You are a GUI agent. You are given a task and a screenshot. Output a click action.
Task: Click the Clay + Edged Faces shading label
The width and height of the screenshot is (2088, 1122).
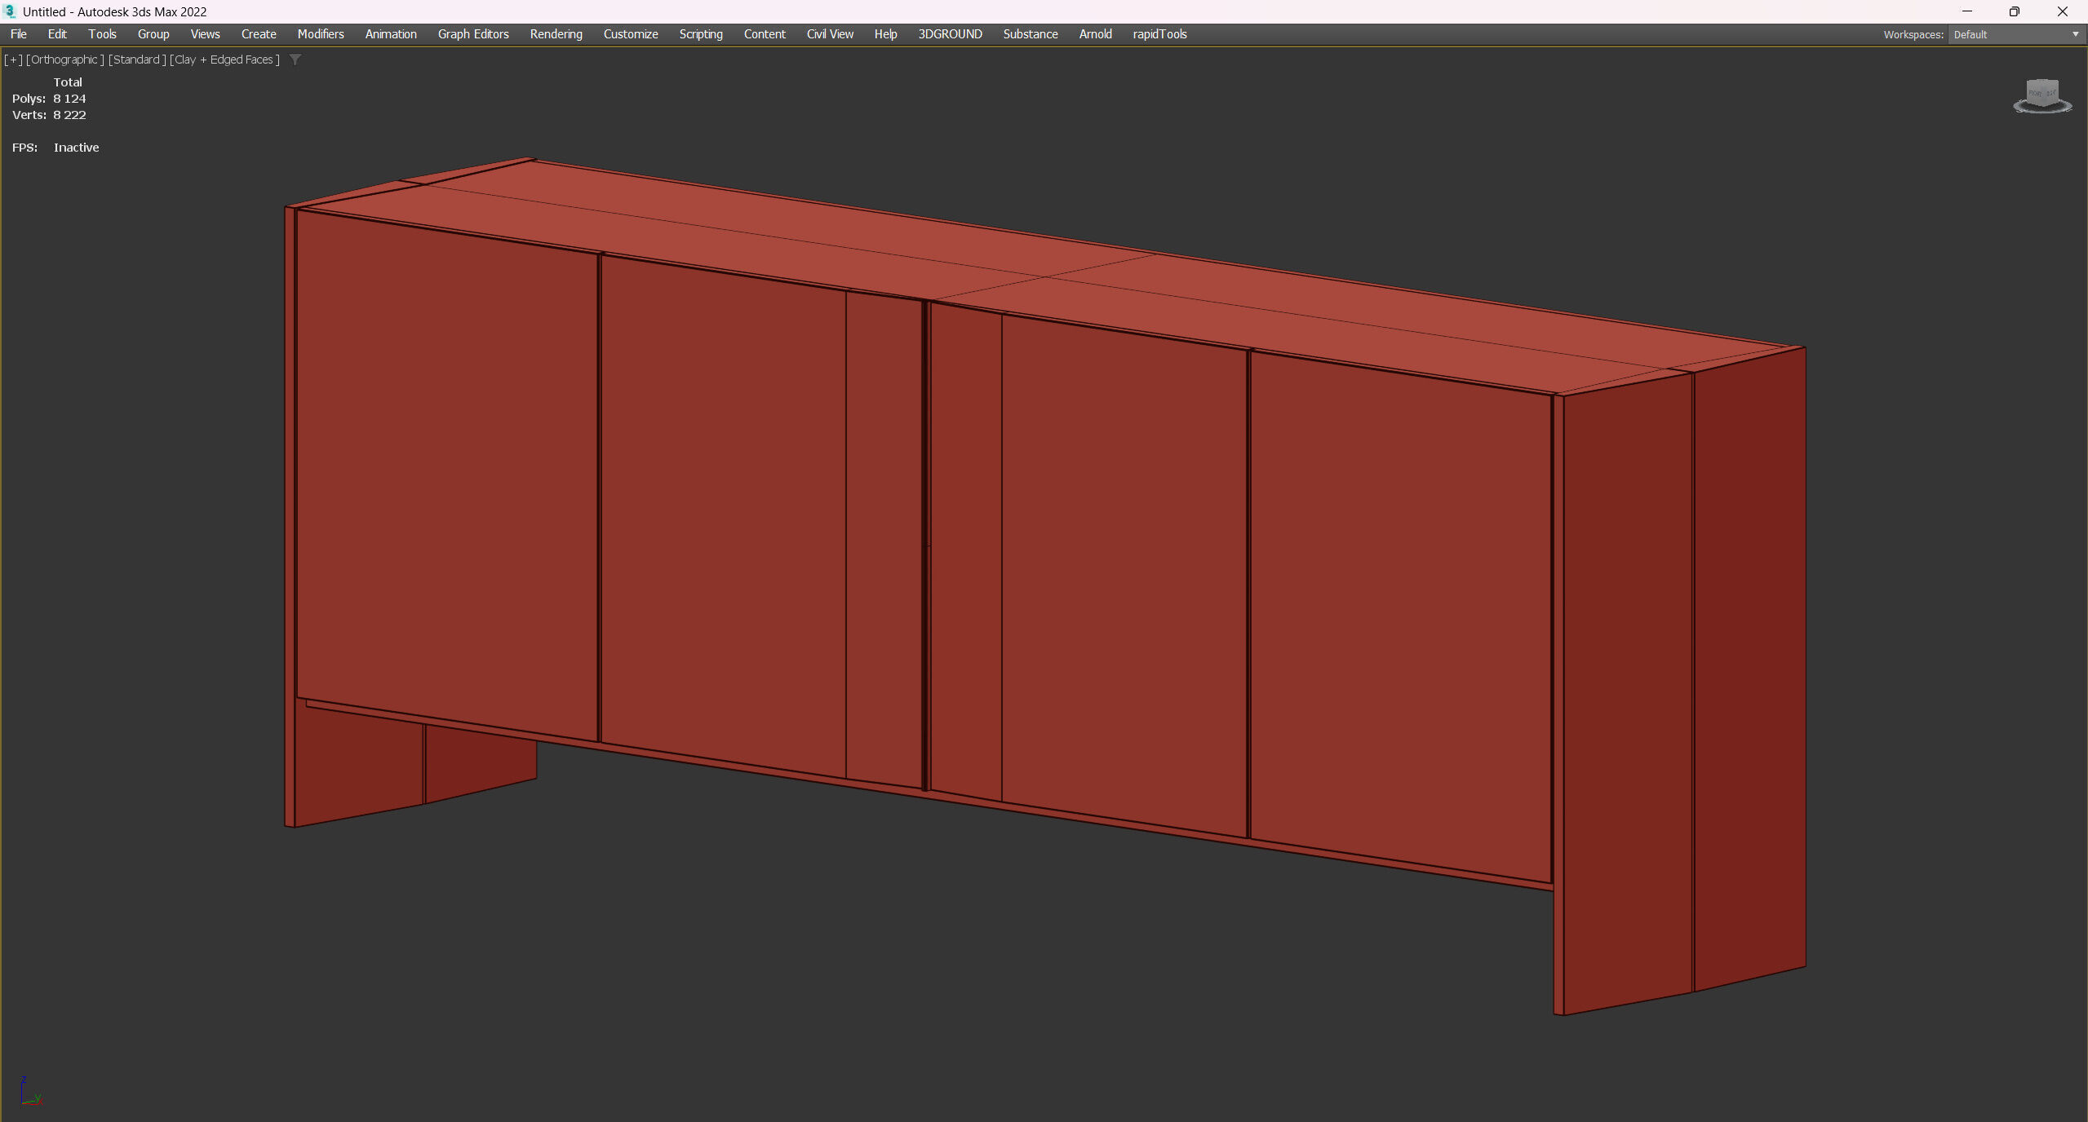(224, 60)
